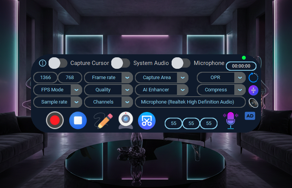Screen dimensions: 292x188
Task: Click the Microphone (Realtek High Definition Audio) device field
Action: [190, 102]
